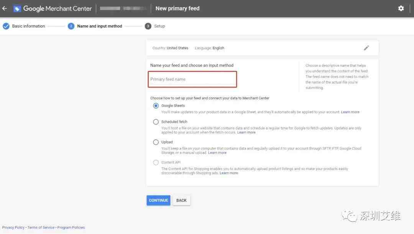Click the blurred account name in header

pos(123,8)
